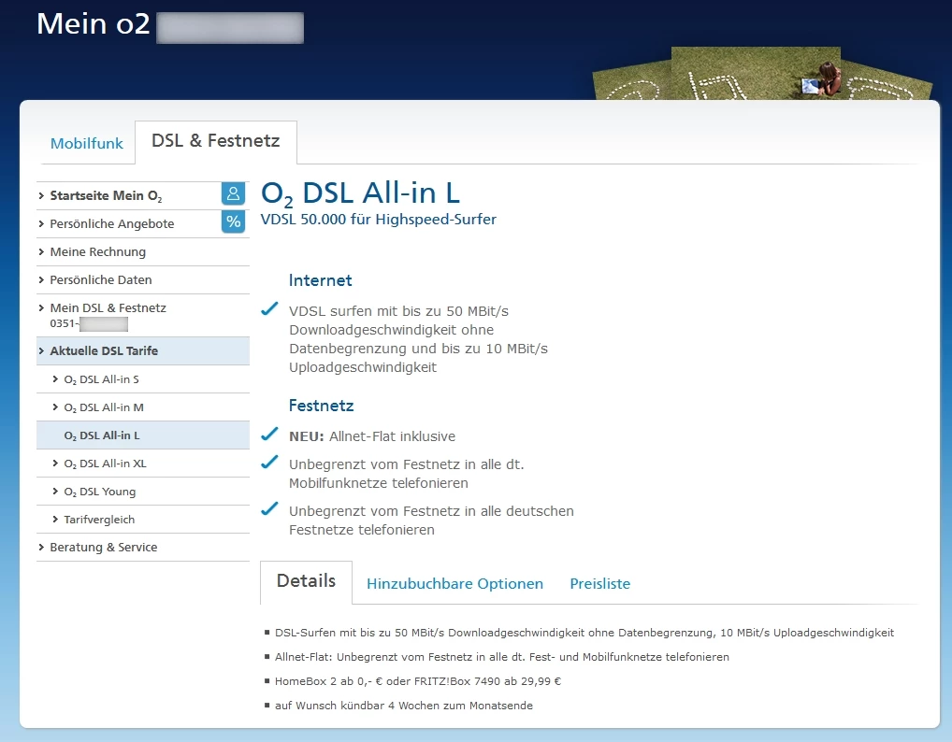This screenshot has width=952, height=742.
Task: Select the Details tab
Action: [306, 582]
